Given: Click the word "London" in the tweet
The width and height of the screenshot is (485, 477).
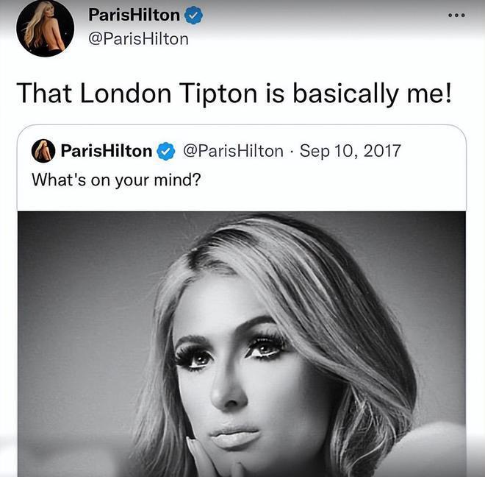Looking at the screenshot, I should coord(125,93).
